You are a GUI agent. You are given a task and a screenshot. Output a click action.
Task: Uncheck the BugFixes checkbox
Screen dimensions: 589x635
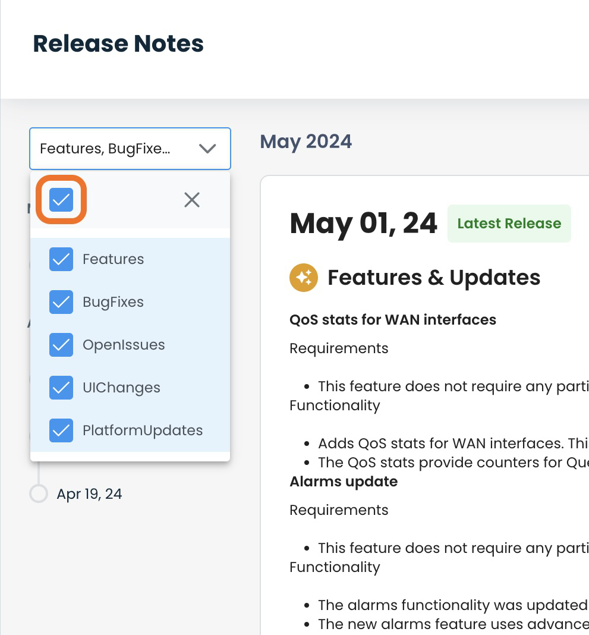coord(61,302)
